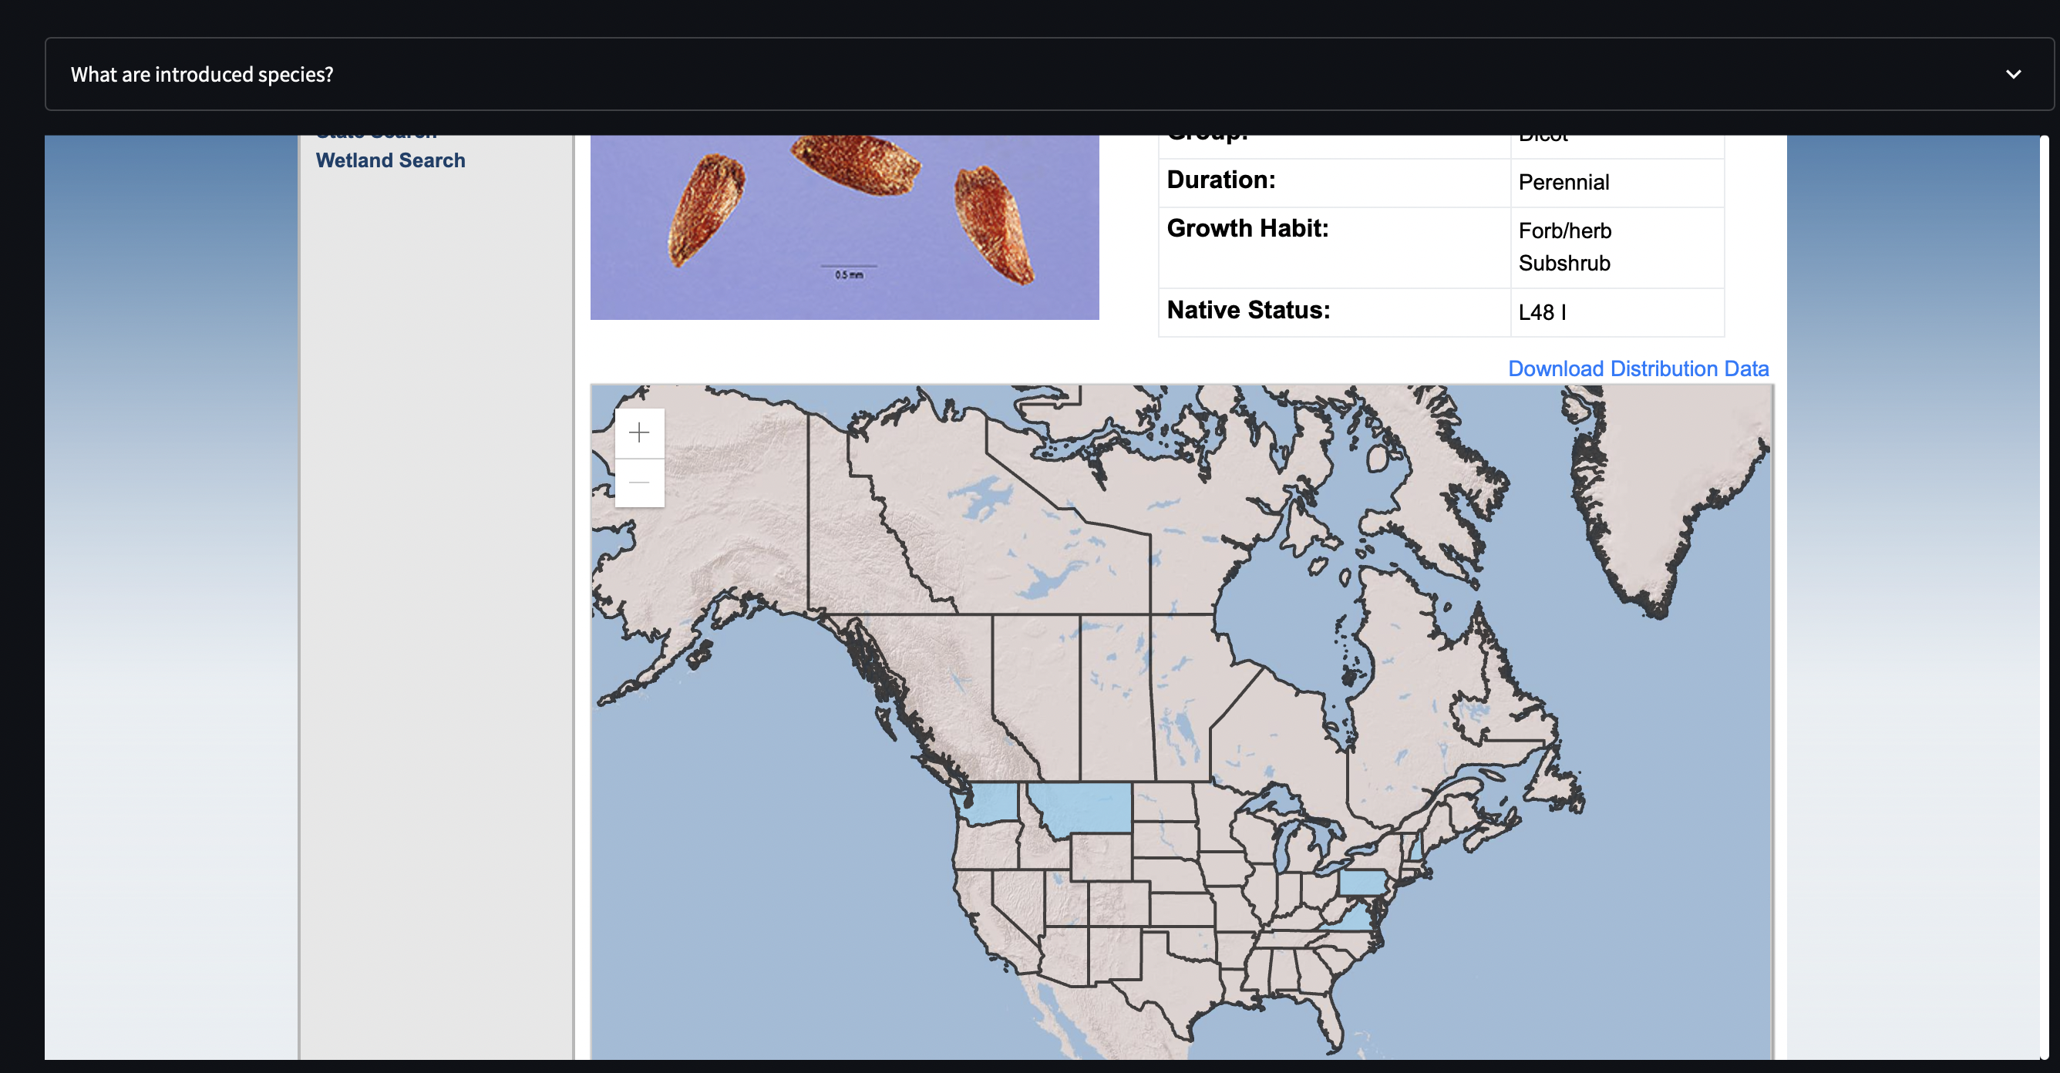Zoom out on the distribution map
The image size is (2060, 1073).
(x=639, y=482)
